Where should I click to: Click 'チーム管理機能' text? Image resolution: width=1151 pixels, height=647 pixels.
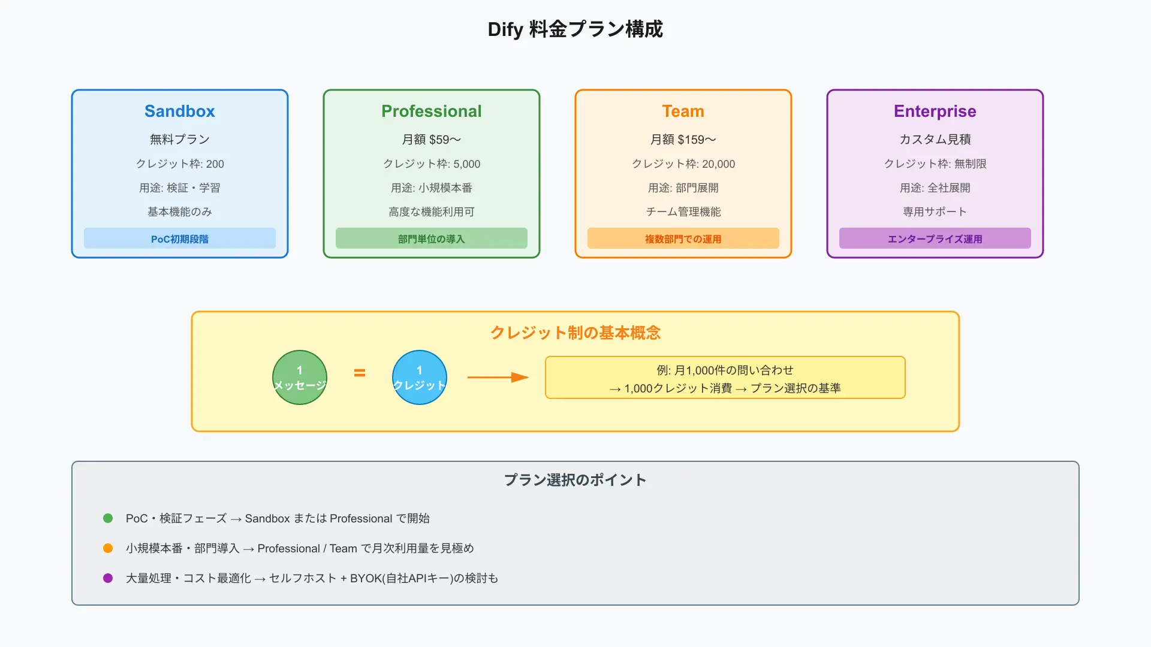683,211
